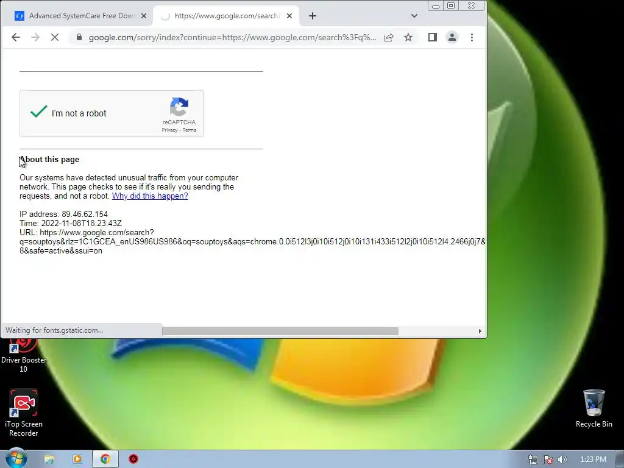
Task: Open media player taskbar icon
Action: coord(77,459)
